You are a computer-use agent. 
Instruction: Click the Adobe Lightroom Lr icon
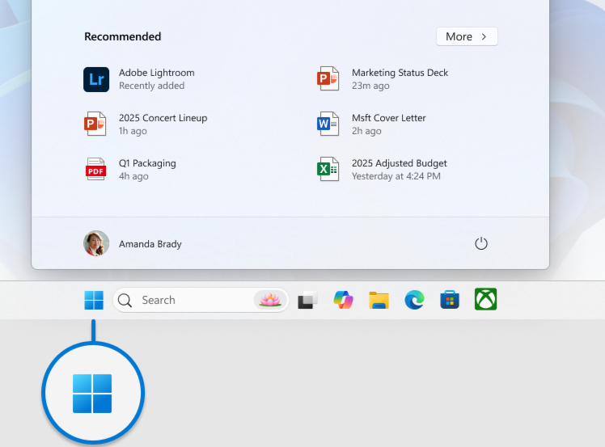[x=96, y=79]
